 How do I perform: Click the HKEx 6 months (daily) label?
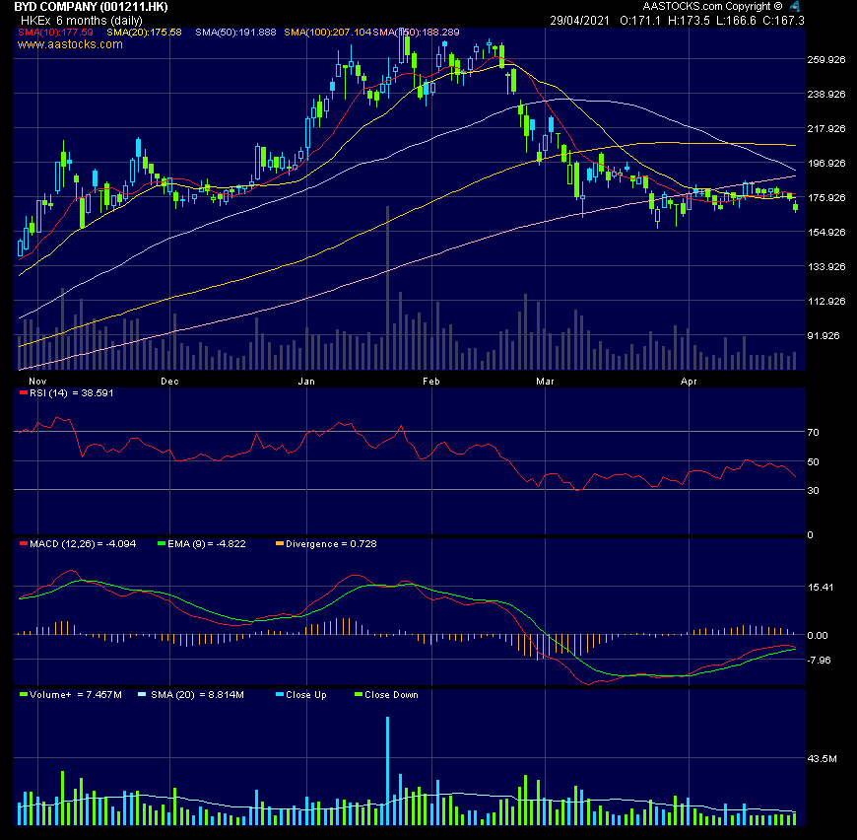pyautogui.click(x=82, y=21)
